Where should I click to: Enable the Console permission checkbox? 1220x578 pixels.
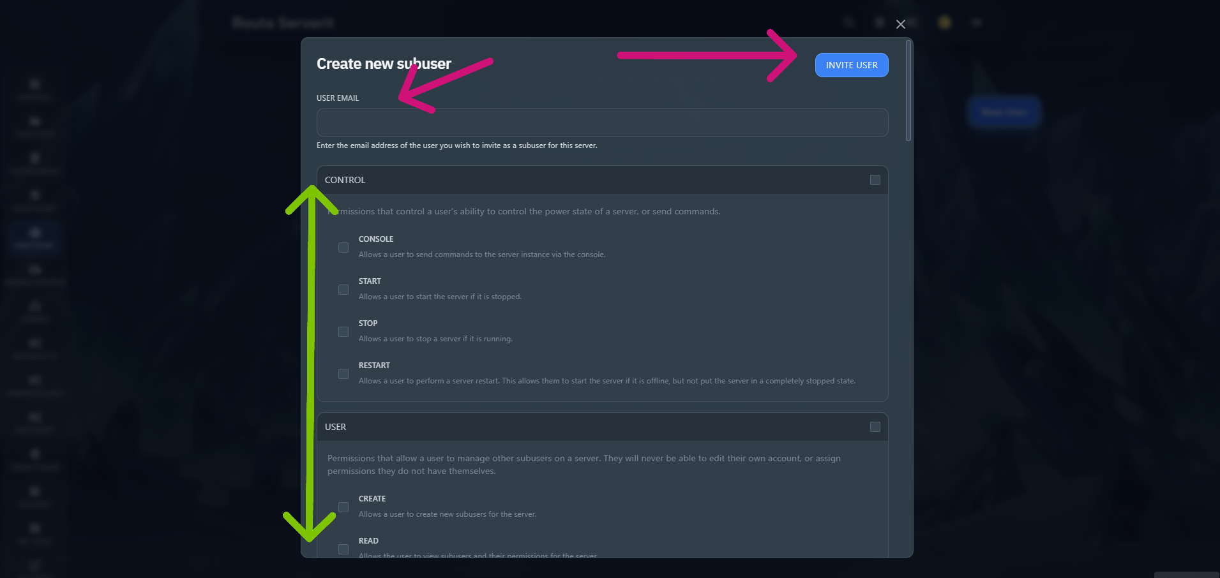coord(343,248)
